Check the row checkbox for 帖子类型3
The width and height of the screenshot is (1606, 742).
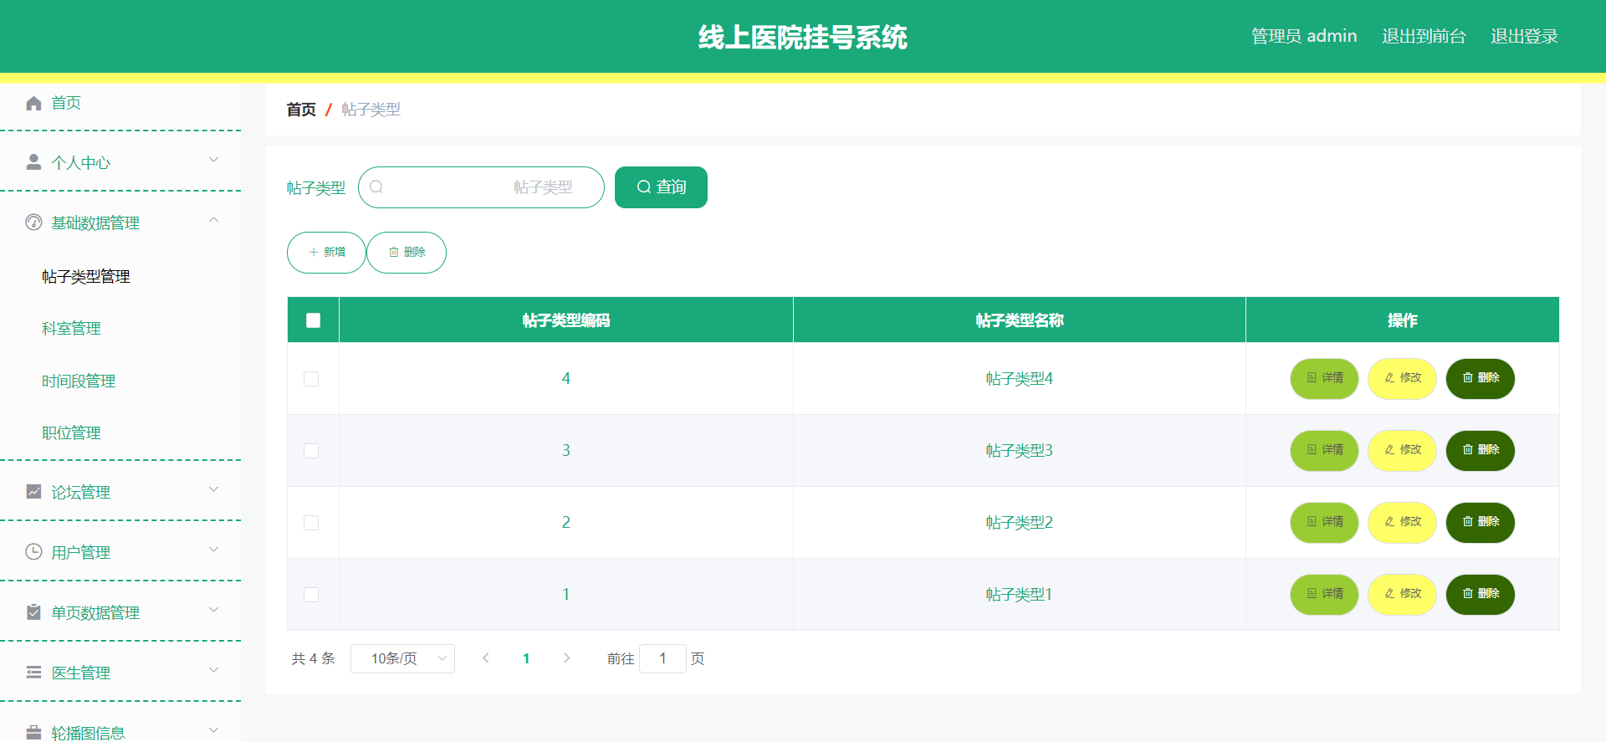pyautogui.click(x=311, y=451)
